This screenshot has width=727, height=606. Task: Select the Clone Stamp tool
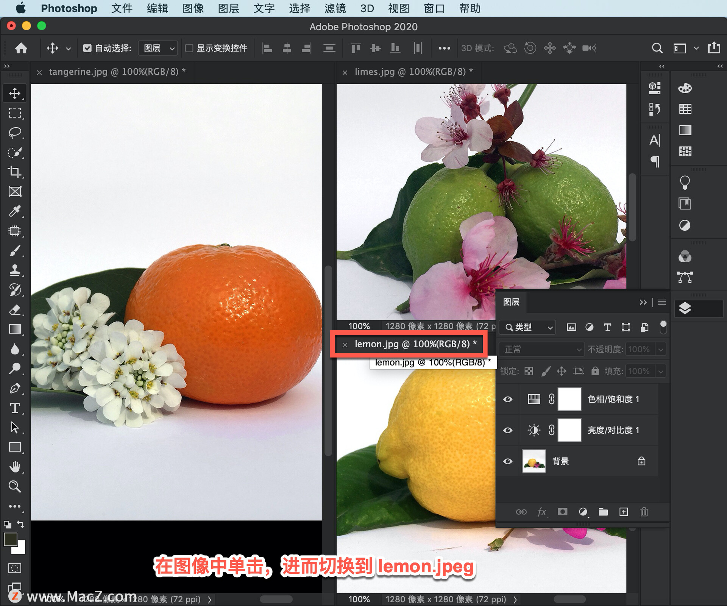click(x=15, y=270)
